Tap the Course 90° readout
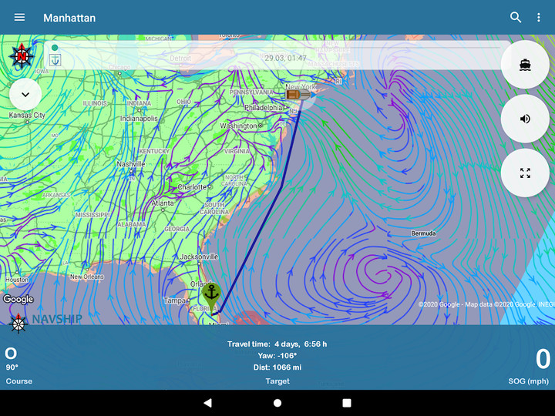The image size is (555, 416). [x=19, y=364]
